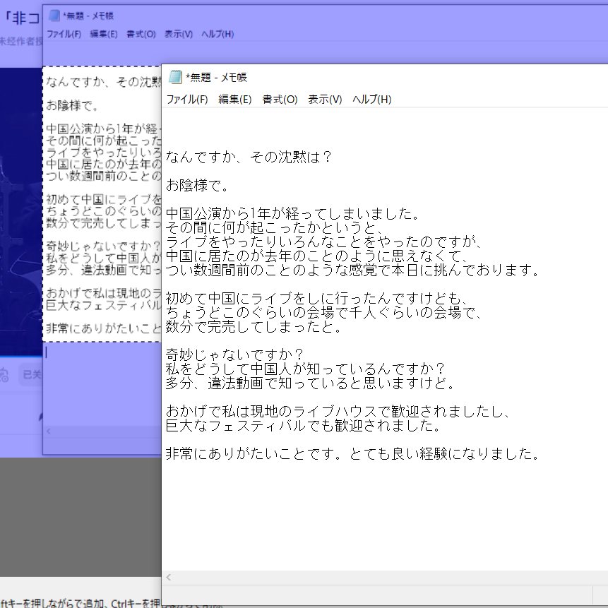Image resolution: width=608 pixels, height=608 pixels.
Task: Click the Notepad icon on front window title bar
Action: point(174,77)
